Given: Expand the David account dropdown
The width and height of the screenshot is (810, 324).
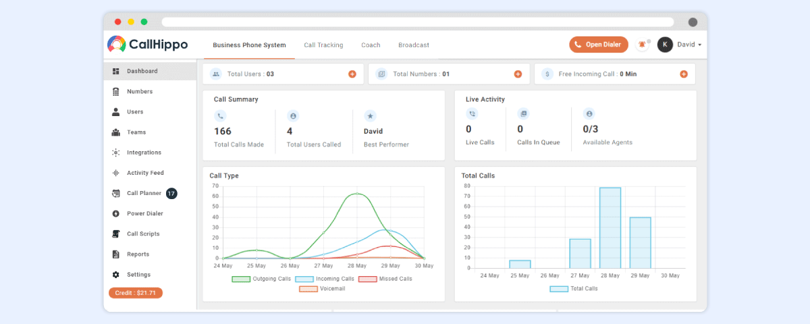Looking at the screenshot, I should point(690,45).
